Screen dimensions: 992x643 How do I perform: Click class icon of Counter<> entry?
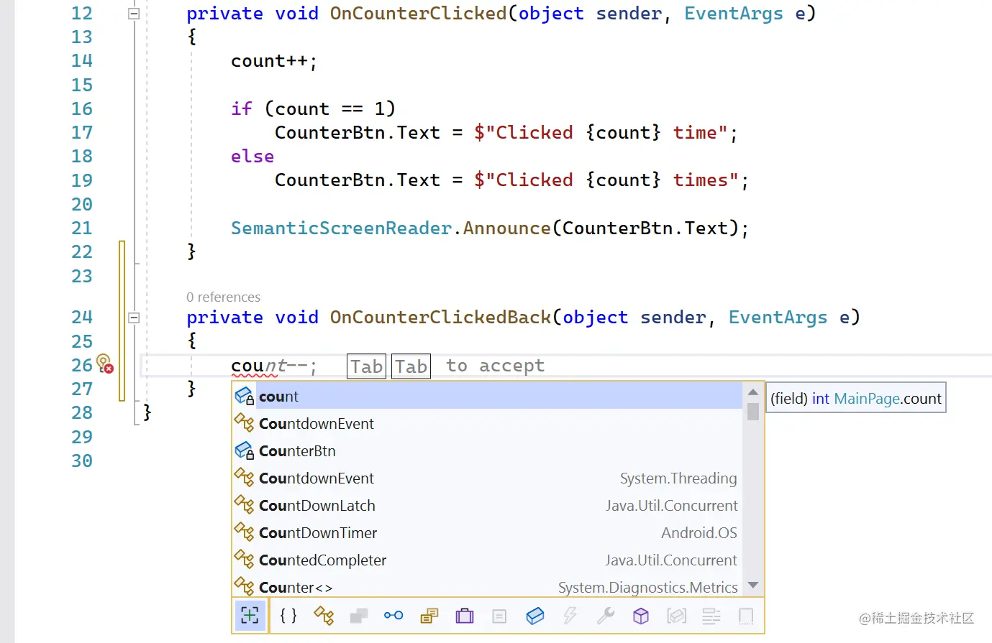tap(245, 587)
